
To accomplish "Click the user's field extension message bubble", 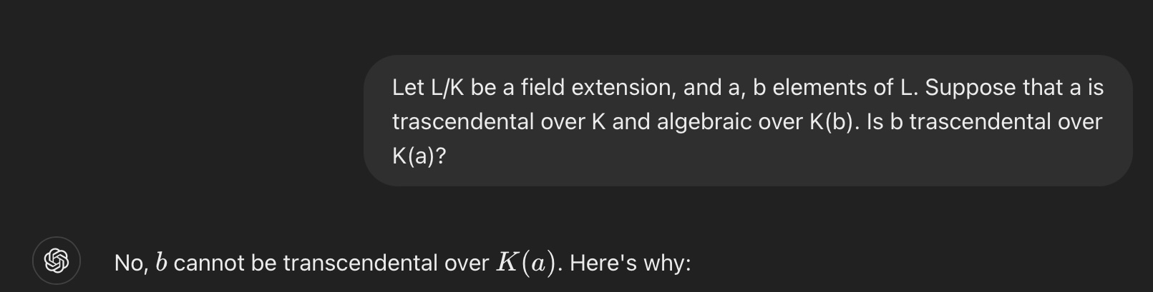I will point(748,121).
